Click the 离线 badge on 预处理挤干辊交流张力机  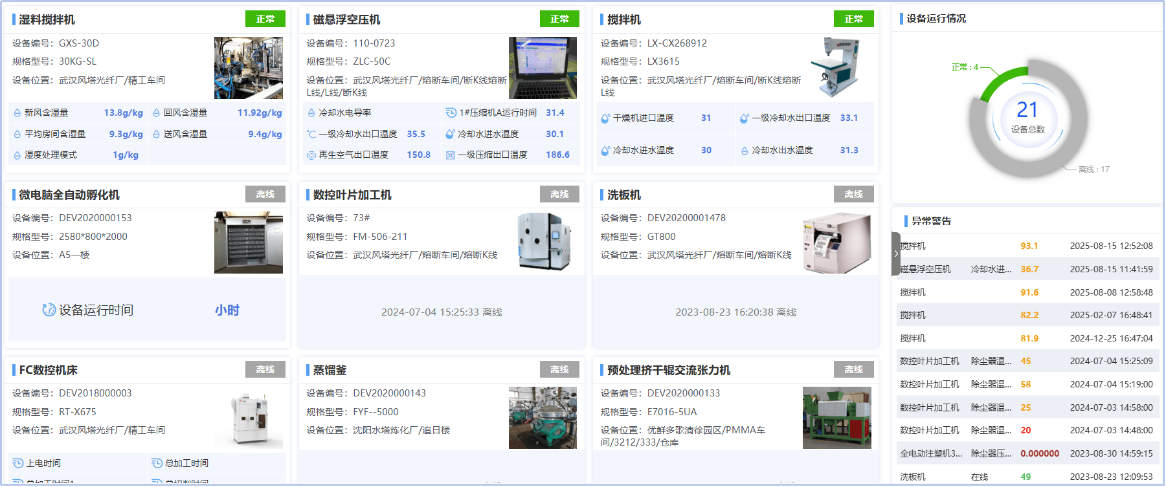click(854, 370)
